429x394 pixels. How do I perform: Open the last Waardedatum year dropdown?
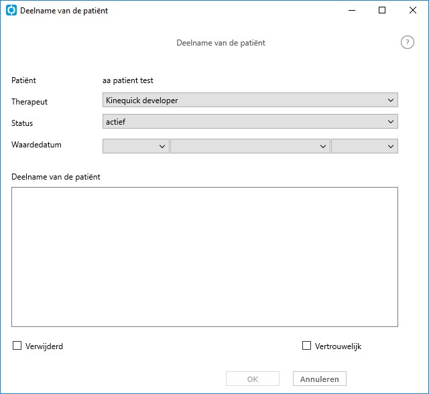(x=365, y=146)
